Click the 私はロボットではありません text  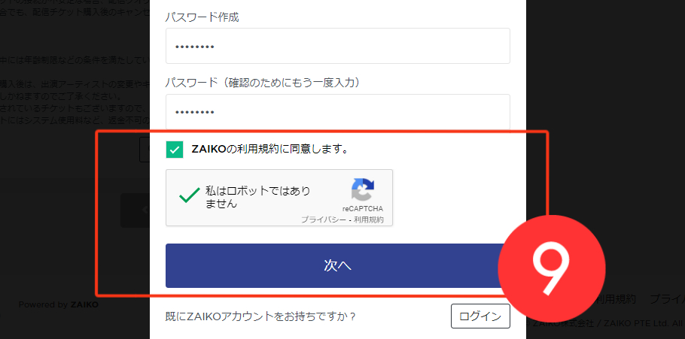click(257, 197)
